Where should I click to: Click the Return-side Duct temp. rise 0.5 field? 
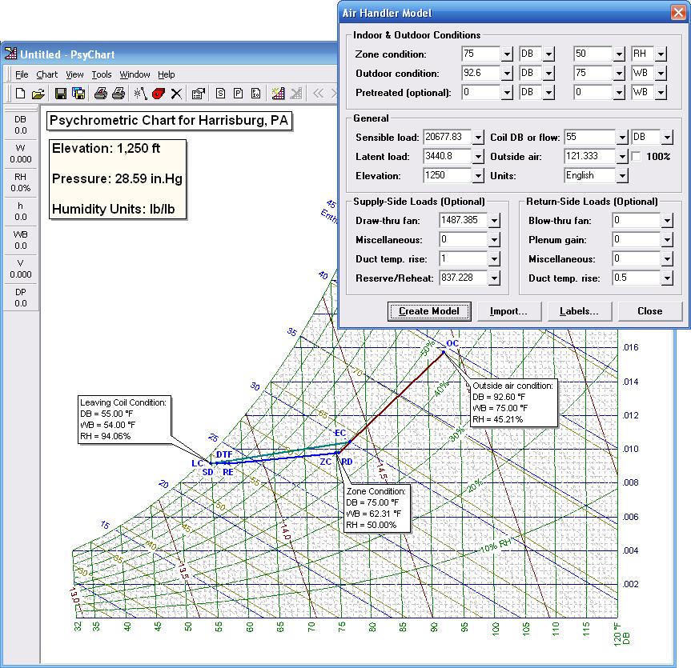(637, 278)
